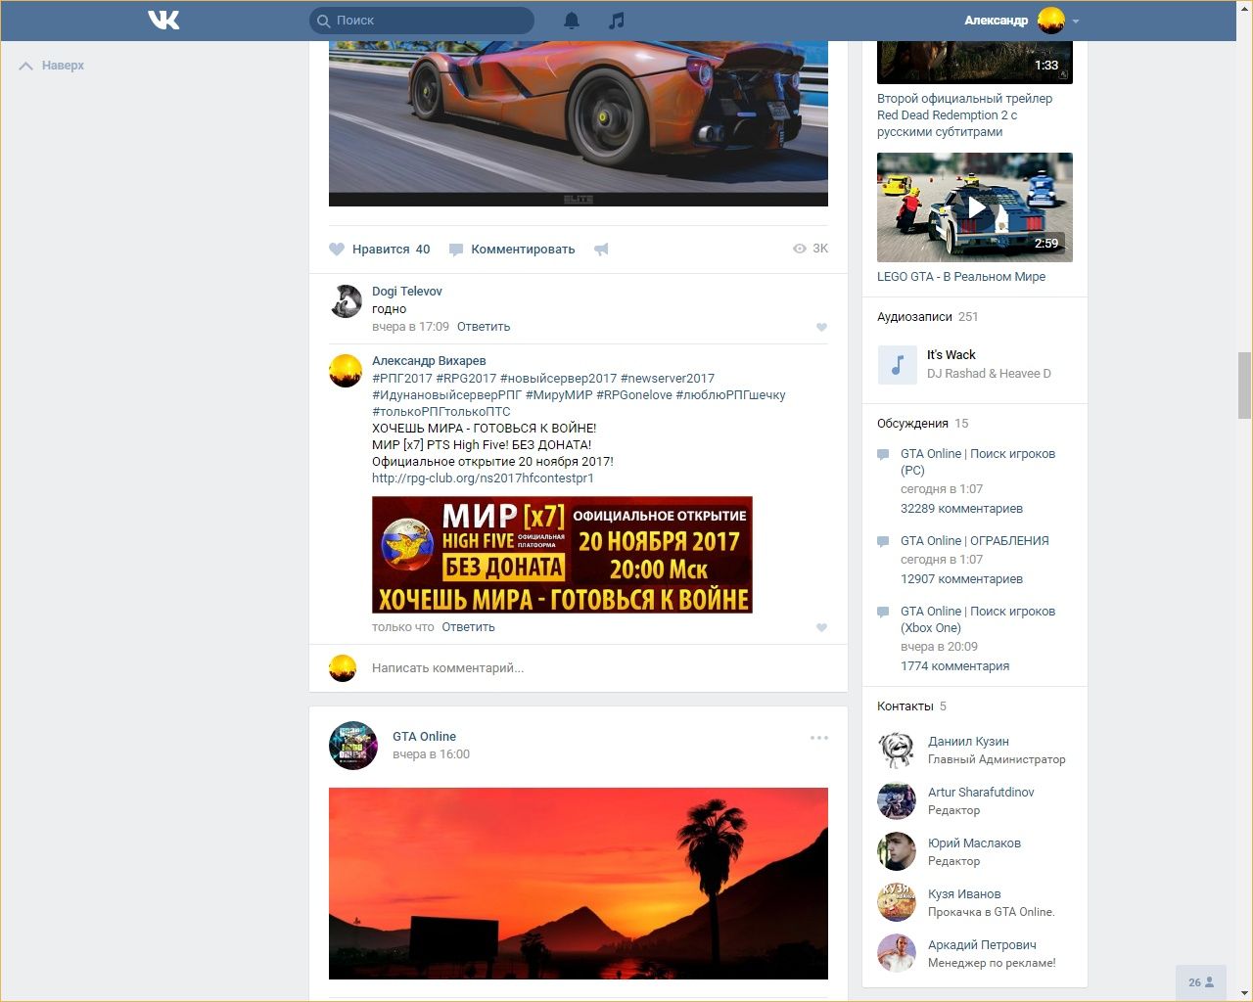Screen dimensions: 1253x1002
Task: Open the Аркадий Петрович contact name
Action: pyautogui.click(x=982, y=945)
